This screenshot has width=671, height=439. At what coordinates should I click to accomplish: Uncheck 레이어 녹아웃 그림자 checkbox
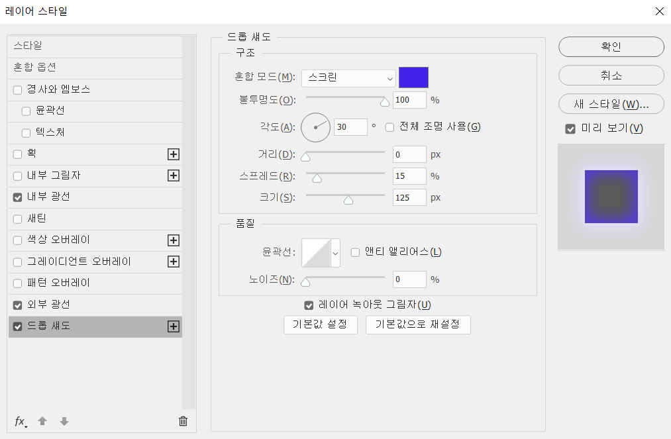point(309,305)
